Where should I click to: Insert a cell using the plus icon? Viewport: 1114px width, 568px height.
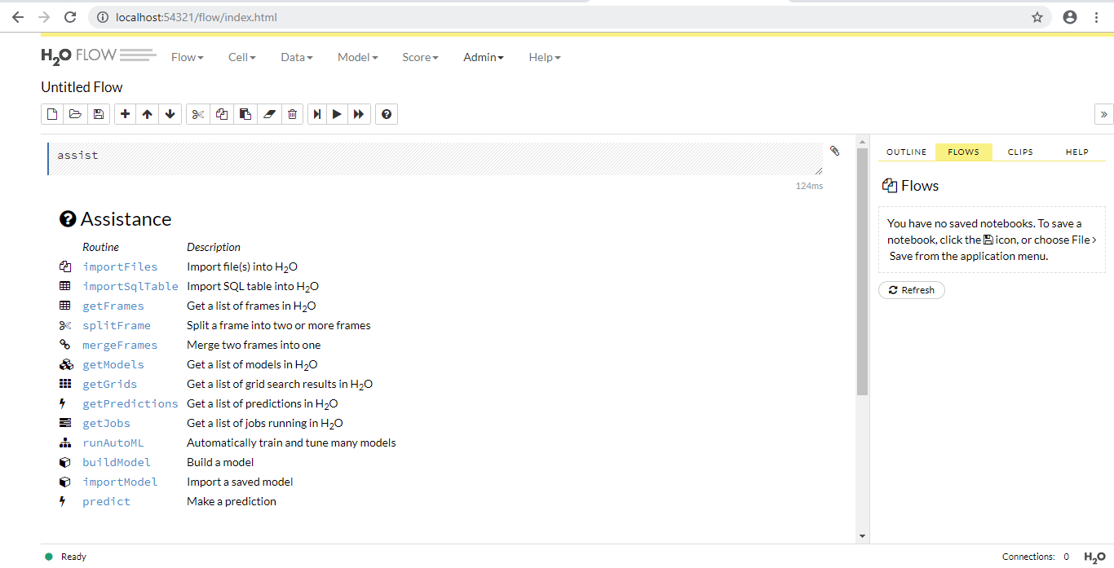pos(125,114)
